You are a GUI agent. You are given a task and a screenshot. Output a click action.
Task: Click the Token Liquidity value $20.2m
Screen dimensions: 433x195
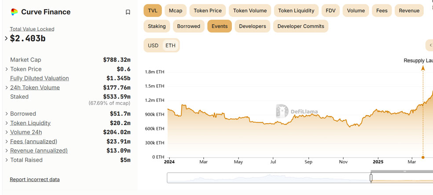click(120, 123)
